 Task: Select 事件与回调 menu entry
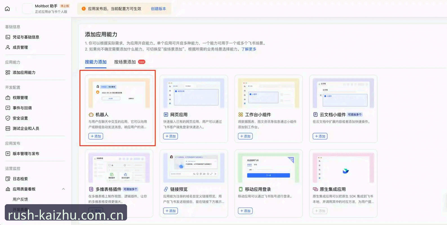[x=22, y=108]
